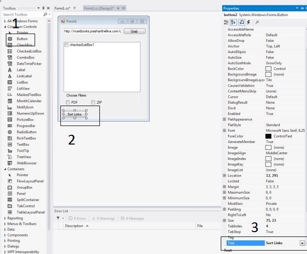This screenshot has width=307, height=254.
Task: Choose the RadioButton toolbox control
Action: coord(26,132)
